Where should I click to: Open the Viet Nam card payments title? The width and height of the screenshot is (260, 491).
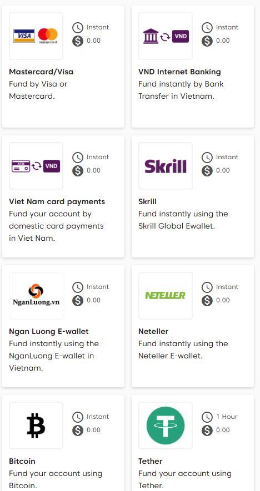(57, 201)
